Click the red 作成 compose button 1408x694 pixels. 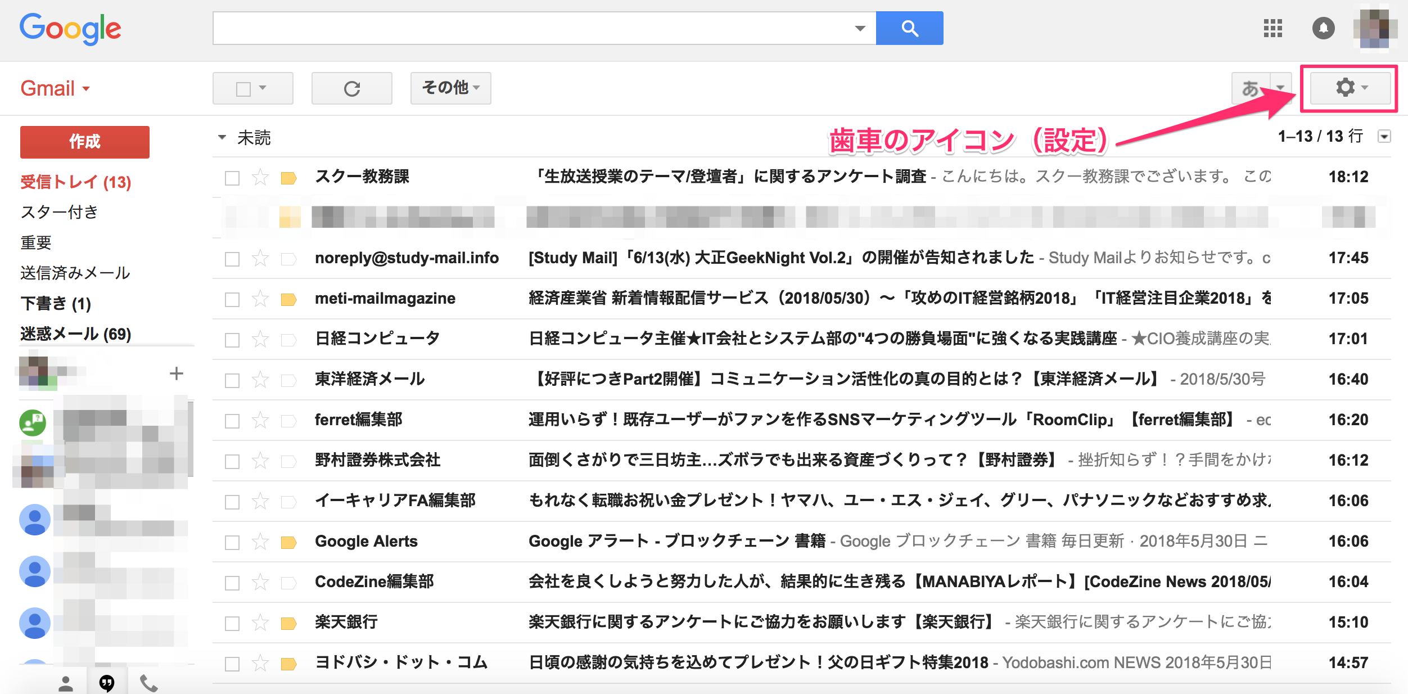pos(85,142)
